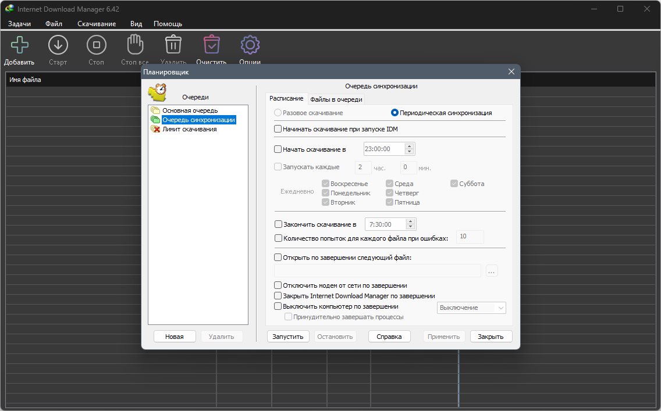Click the Очистить toolbar icon
661x411 pixels.
(212, 45)
